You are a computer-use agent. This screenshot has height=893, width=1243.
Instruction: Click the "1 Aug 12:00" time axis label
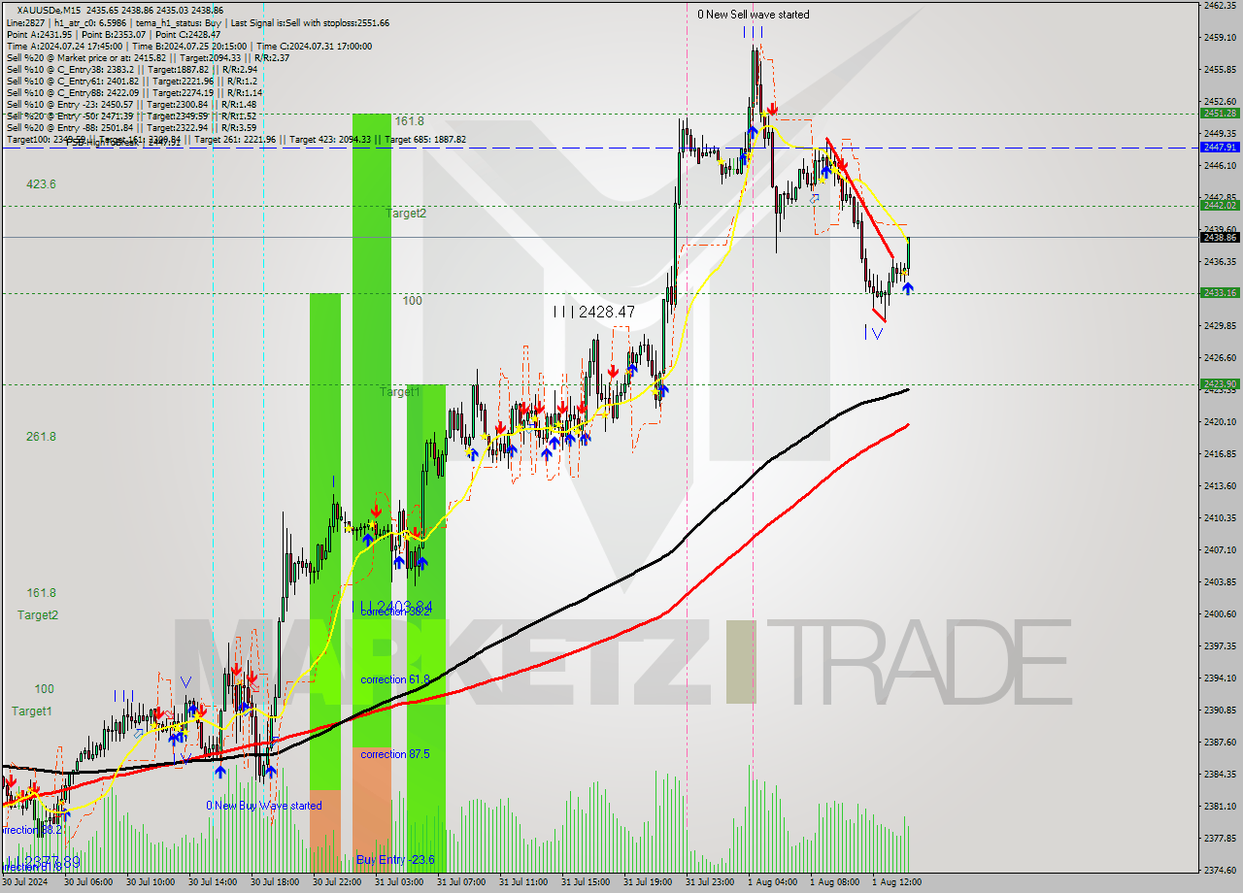pos(896,882)
